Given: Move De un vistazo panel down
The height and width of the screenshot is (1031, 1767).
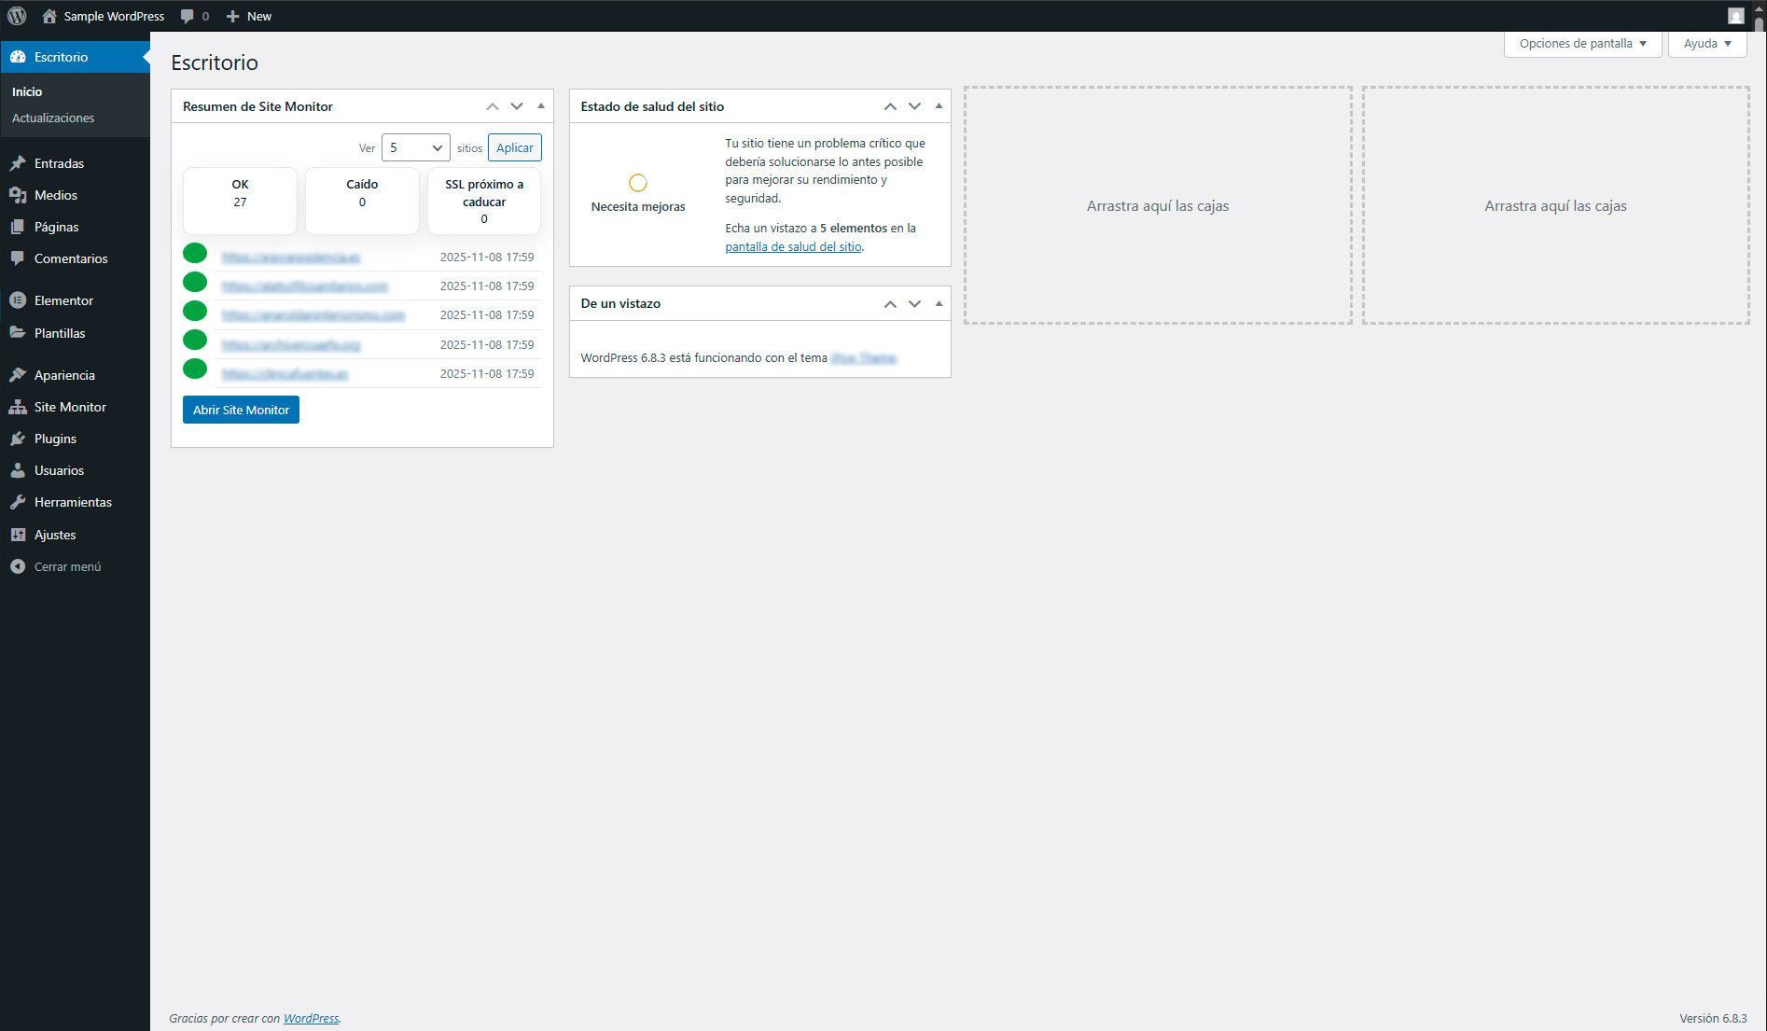Looking at the screenshot, I should (914, 304).
